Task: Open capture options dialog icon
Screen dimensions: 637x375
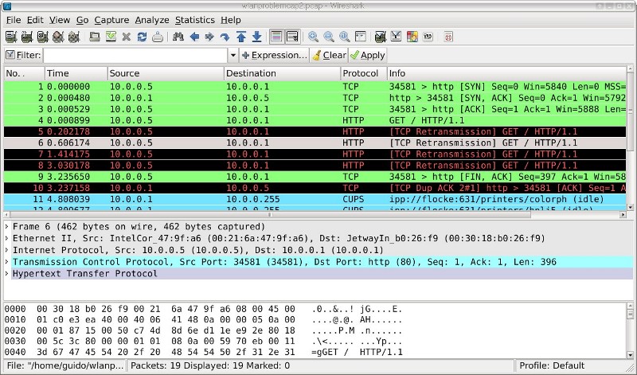Action: point(27,37)
